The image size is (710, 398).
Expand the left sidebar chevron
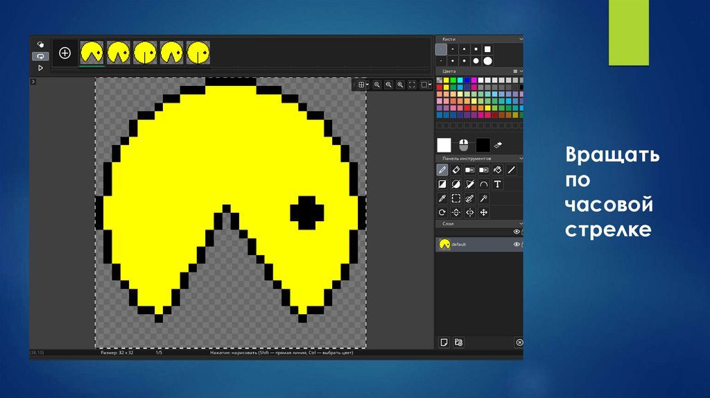tap(33, 82)
